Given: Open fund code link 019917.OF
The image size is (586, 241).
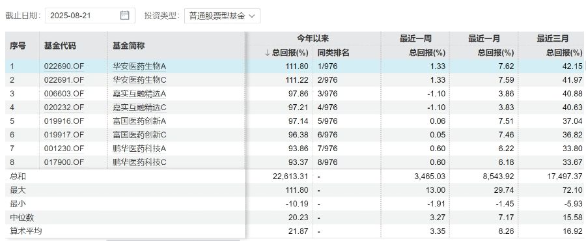Looking at the screenshot, I should pos(64,135).
